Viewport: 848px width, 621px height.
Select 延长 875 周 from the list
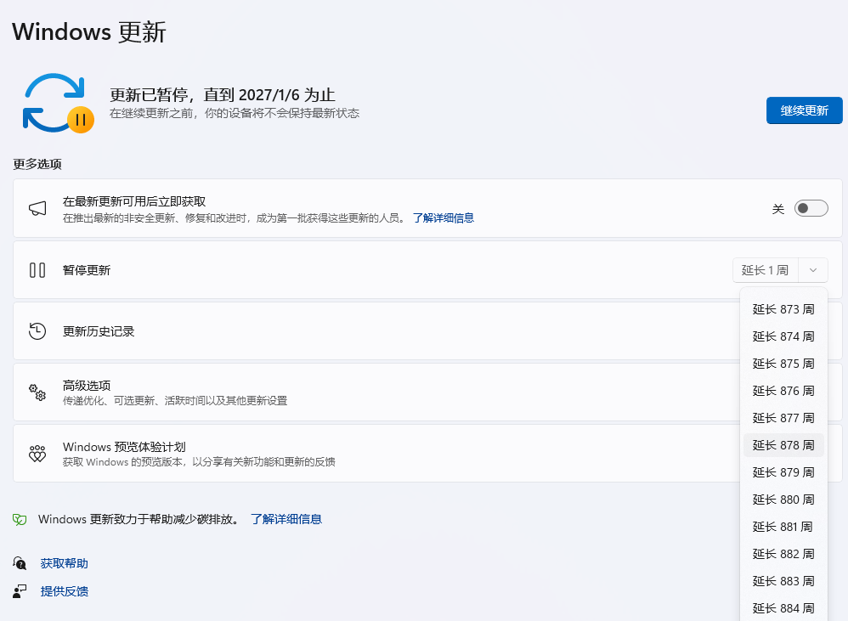783,364
